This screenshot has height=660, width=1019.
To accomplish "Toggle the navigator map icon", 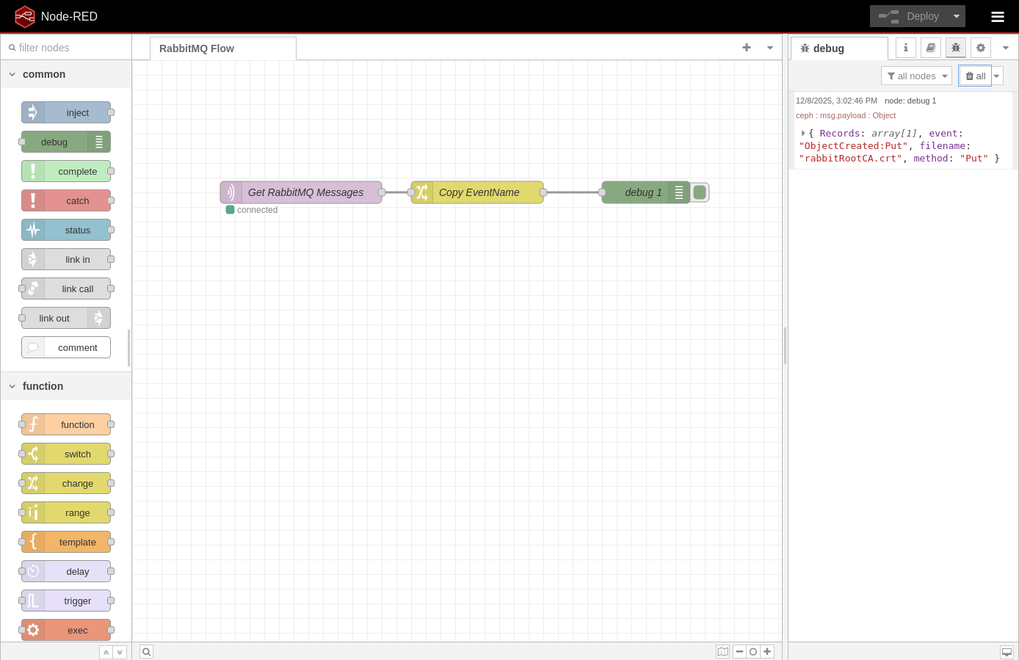I will click(x=722, y=652).
